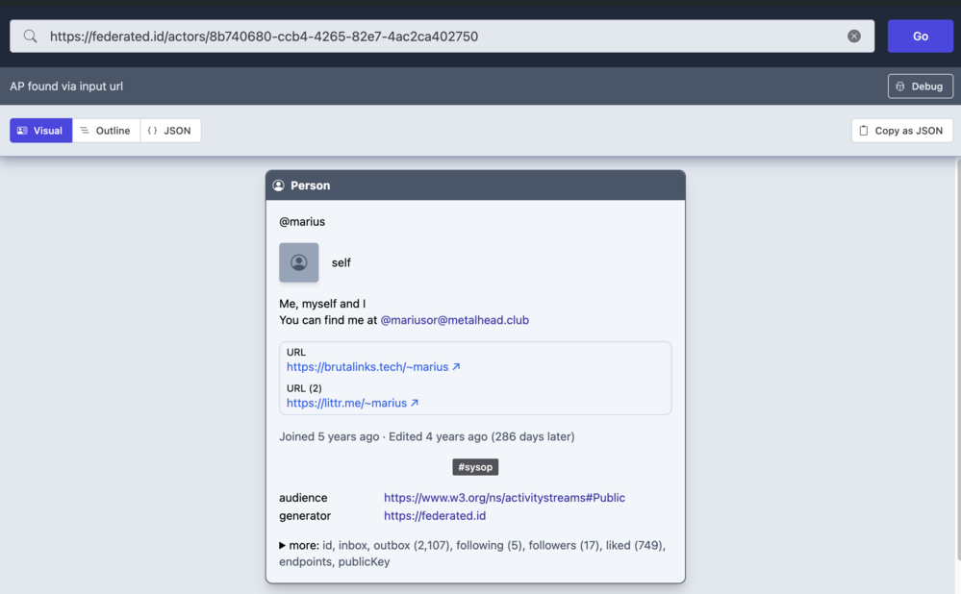
Task: Click the #sysop tag badge
Action: (475, 467)
